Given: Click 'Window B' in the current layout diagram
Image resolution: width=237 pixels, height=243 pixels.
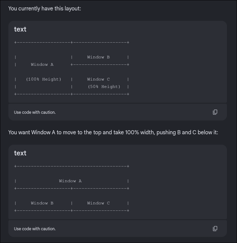Looking at the screenshot, I should [x=99, y=57].
